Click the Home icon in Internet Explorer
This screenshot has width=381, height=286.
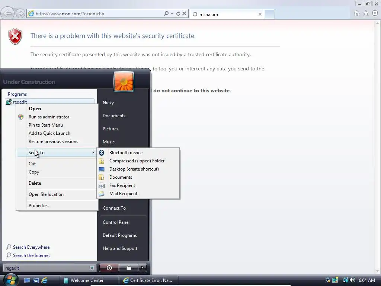[x=357, y=13]
